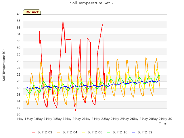Click the red peak at 38 degrees
Image resolution: width=184 pixels, height=138 pixels.
[63, 21]
